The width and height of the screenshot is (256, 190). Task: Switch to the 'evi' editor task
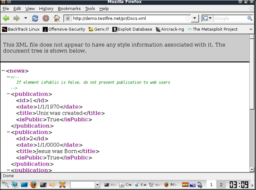156,185
